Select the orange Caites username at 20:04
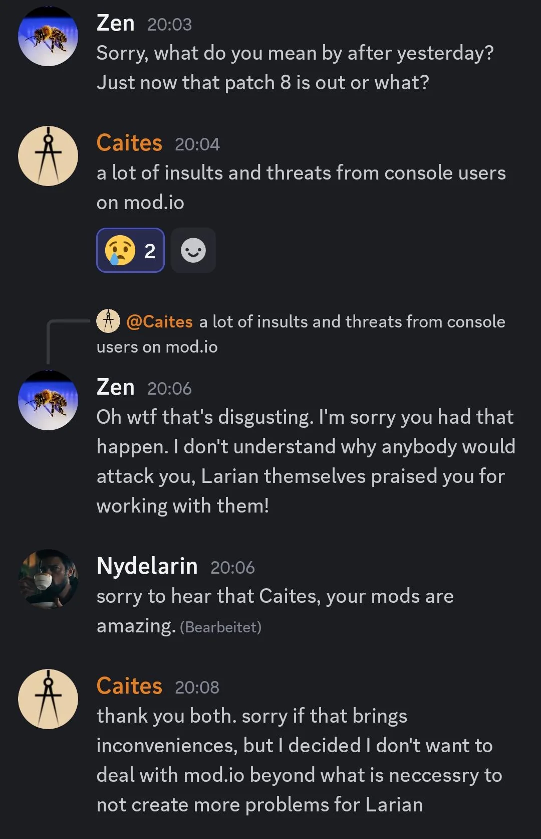Image resolution: width=541 pixels, height=839 pixels. 129,143
